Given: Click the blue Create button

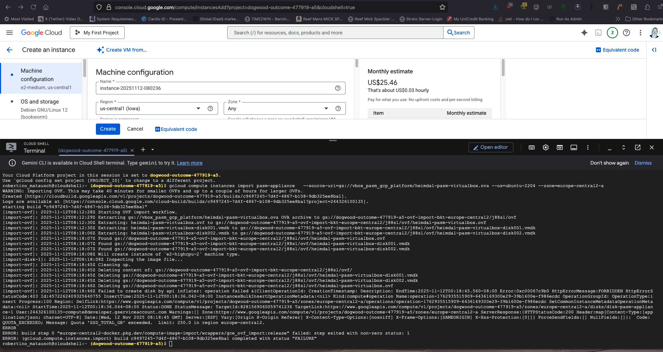Looking at the screenshot, I should 108,129.
